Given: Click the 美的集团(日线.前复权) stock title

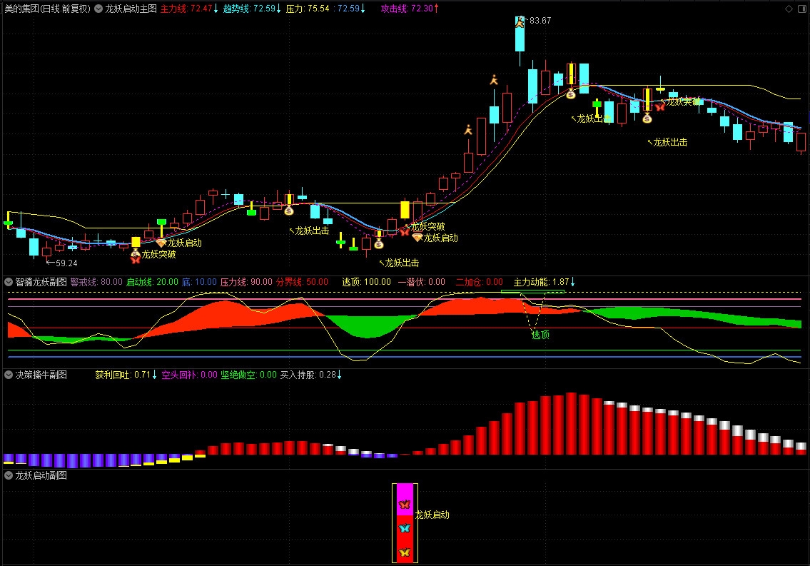Looking at the screenshot, I should click(x=47, y=9).
